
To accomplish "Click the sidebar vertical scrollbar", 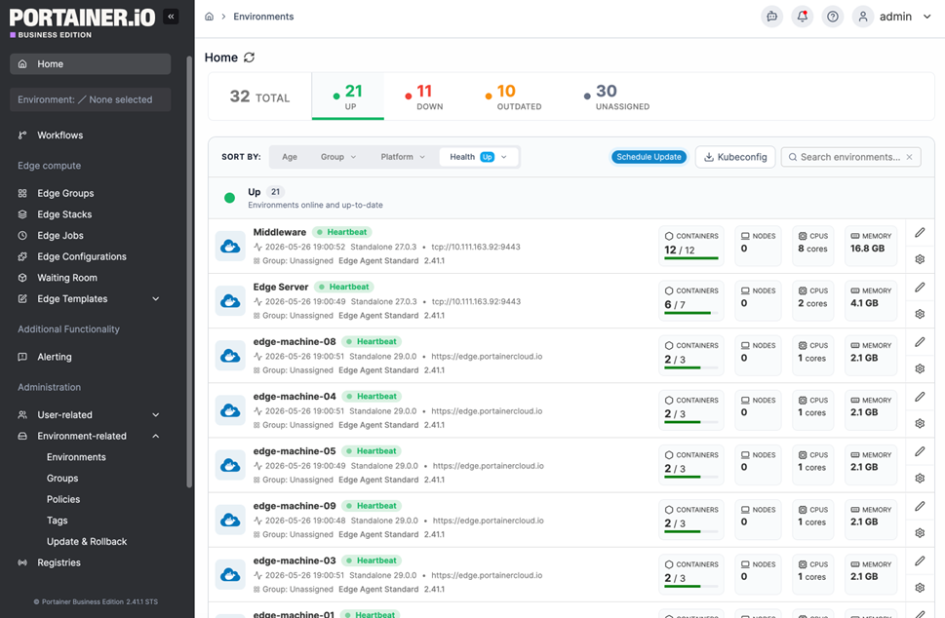I will (x=189, y=271).
